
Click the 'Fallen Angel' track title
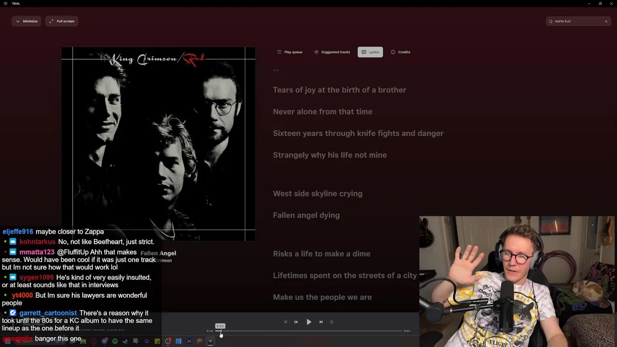pos(158,253)
